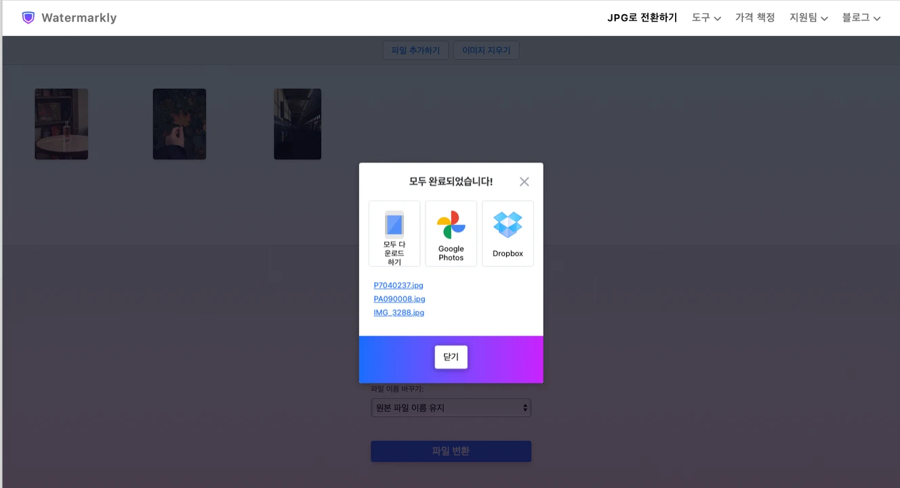Image resolution: width=900 pixels, height=488 pixels.
Task: Open the '원본 파일 이름 유지' filename selector
Action: pyautogui.click(x=451, y=407)
